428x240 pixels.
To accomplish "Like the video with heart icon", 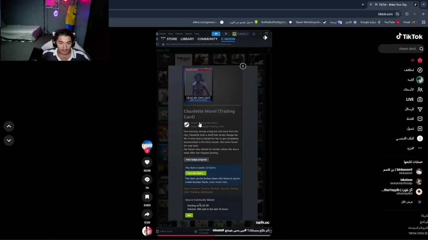I will pos(147,162).
